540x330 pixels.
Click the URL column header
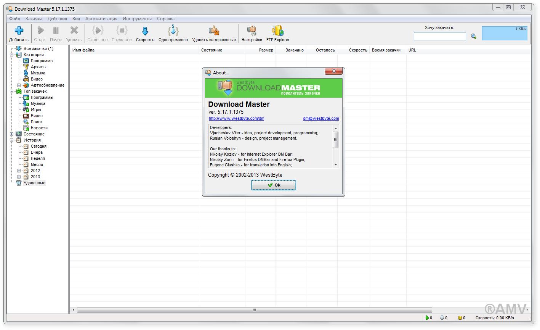coord(468,50)
